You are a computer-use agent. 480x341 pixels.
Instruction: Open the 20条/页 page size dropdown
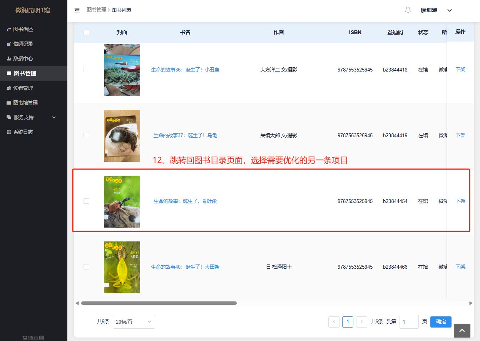[x=134, y=322]
